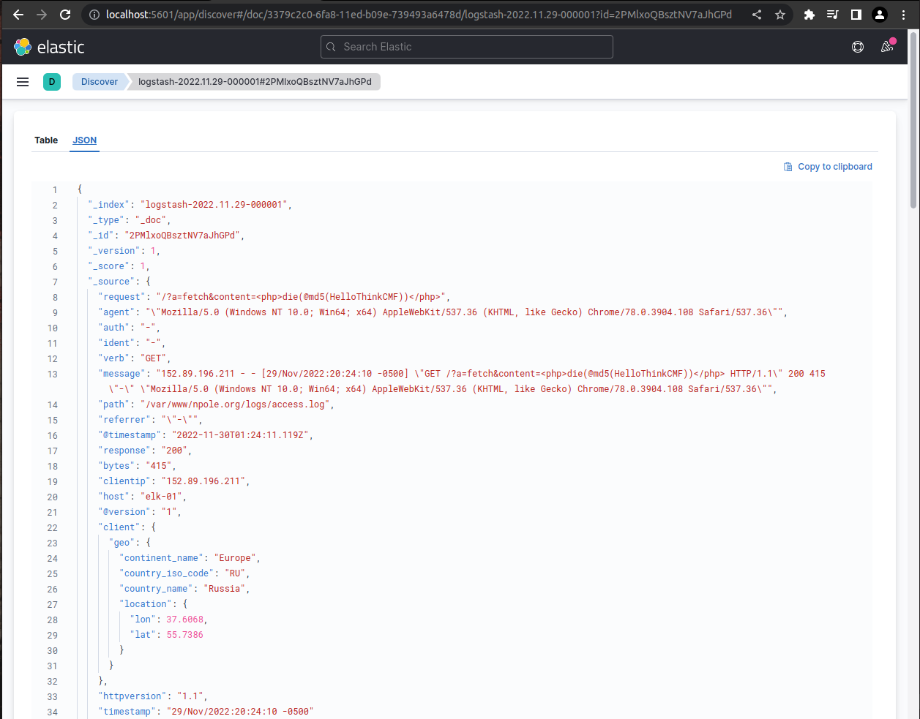Screen dimensions: 920x719
Task: Click the "response" value "200"
Action: [174, 451]
